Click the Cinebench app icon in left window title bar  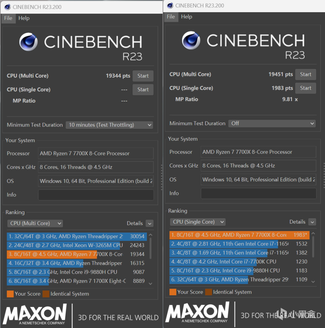point(7,7)
